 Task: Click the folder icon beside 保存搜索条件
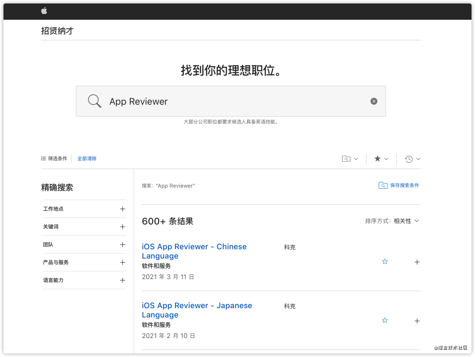383,185
